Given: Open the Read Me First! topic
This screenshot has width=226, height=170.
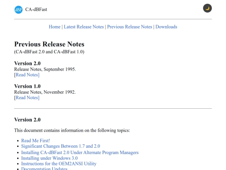Looking at the screenshot, I should (x=36, y=141).
